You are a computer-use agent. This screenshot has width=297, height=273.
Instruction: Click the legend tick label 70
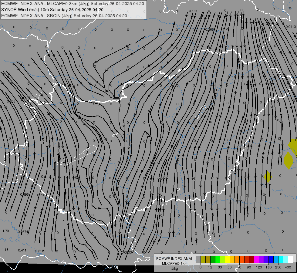tap(239, 267)
